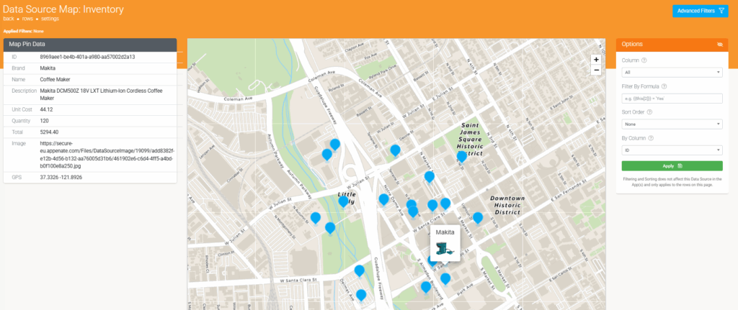This screenshot has width=738, height=310.
Task: Select the ID value 8969aee1-be4b-401a-a980-aa57002d2a13
Action: click(87, 57)
